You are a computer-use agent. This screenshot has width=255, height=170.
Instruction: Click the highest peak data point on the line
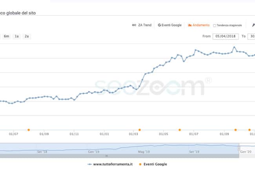234,47
